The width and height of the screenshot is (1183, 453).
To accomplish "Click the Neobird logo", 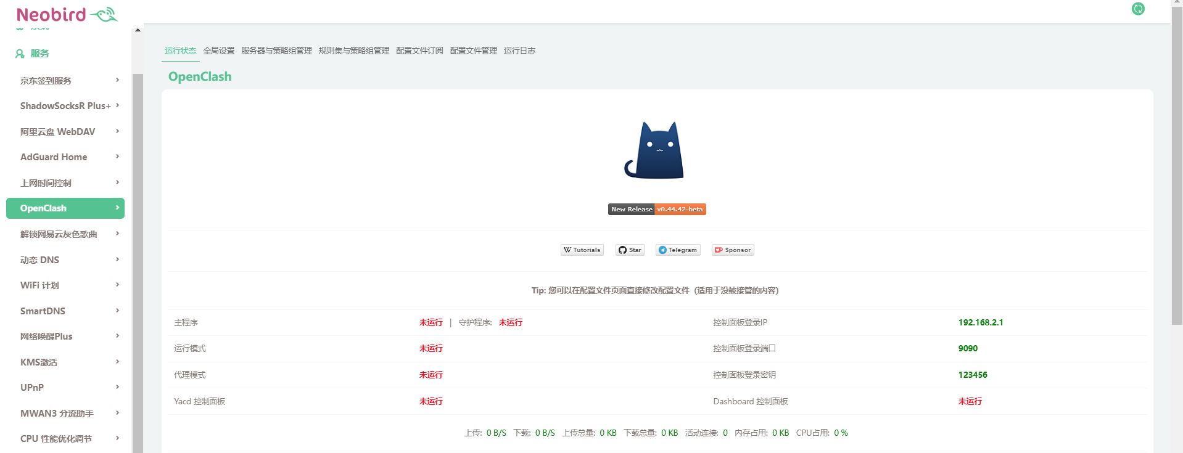I will point(66,14).
